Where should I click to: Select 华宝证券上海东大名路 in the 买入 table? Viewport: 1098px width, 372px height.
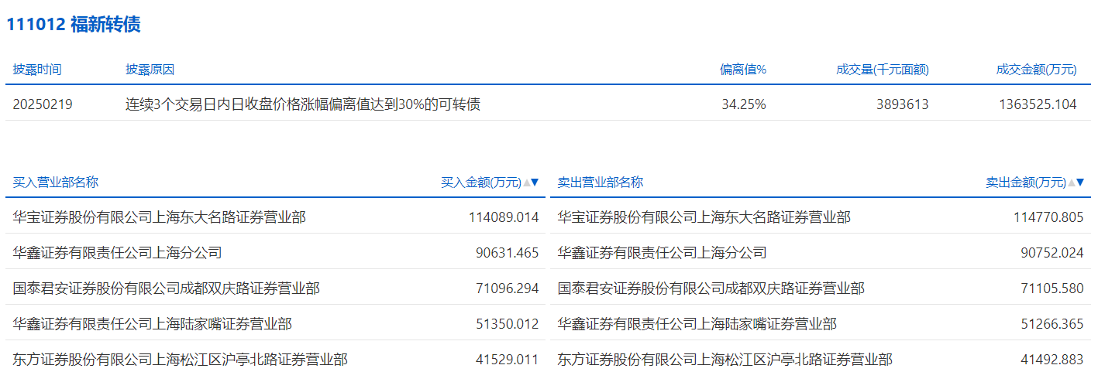(x=160, y=217)
